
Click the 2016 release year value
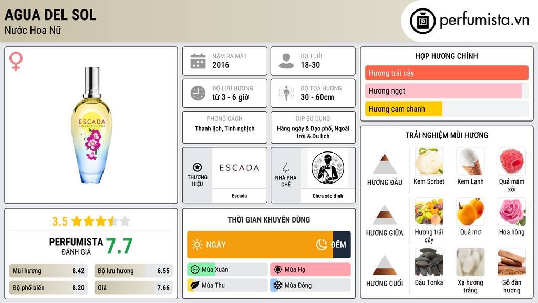(x=221, y=65)
